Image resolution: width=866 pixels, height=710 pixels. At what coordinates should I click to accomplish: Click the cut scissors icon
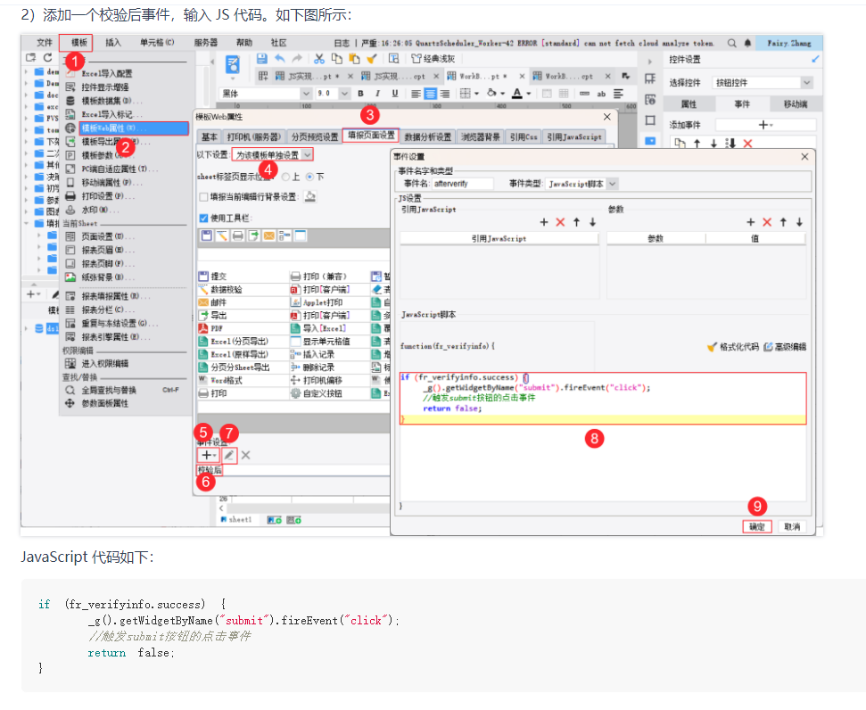tap(318, 59)
